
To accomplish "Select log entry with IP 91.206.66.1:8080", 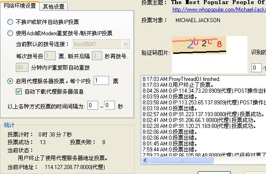I will (199, 120).
